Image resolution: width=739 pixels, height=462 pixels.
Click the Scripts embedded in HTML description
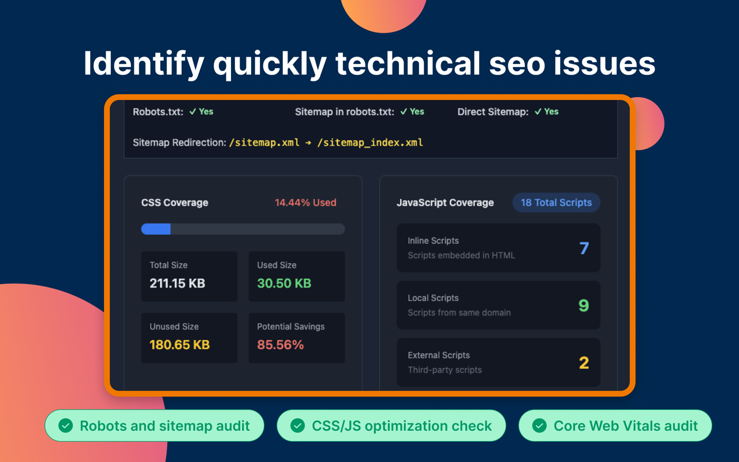pos(461,255)
